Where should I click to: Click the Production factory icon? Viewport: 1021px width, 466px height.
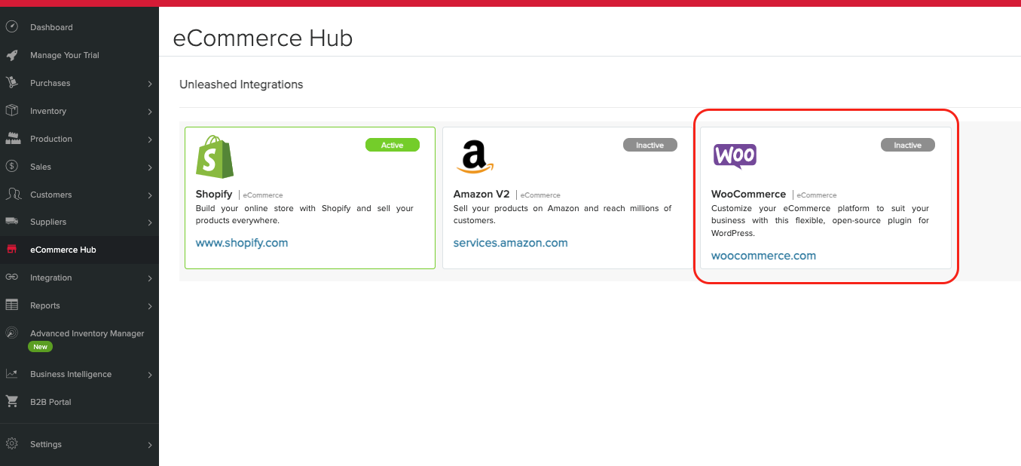[x=11, y=139]
